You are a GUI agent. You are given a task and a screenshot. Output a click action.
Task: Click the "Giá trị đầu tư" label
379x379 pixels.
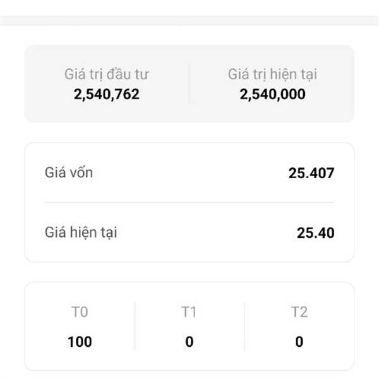coord(107,75)
